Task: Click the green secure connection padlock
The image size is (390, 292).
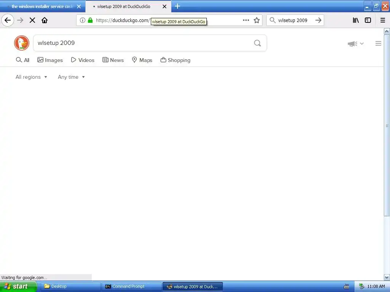Action: 90,20
